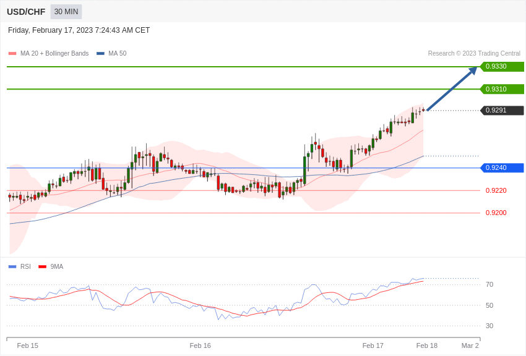Image resolution: width=526 pixels, height=356 pixels.
Task: Click the RSI legend label
Action: tap(25, 267)
